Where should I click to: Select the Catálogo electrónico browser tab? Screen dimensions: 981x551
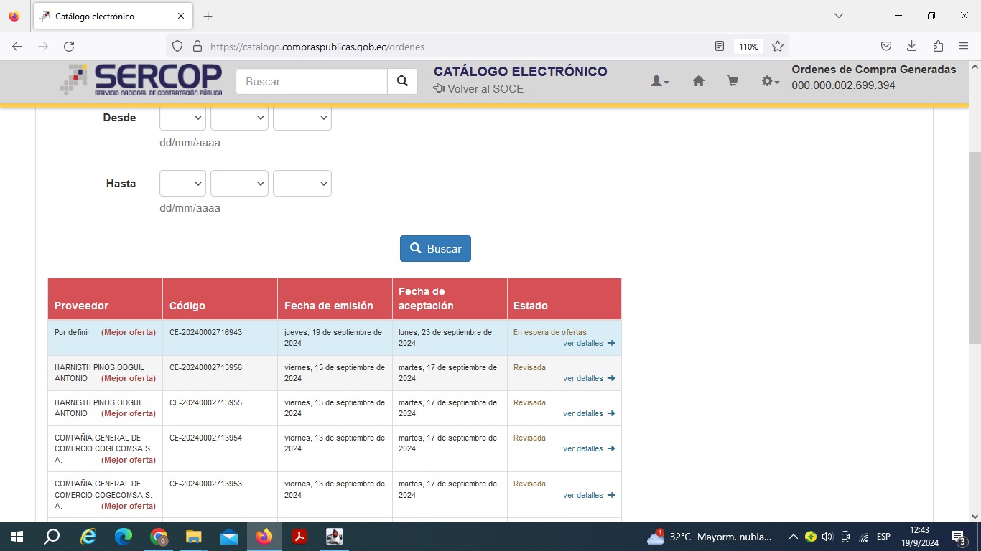pos(108,16)
